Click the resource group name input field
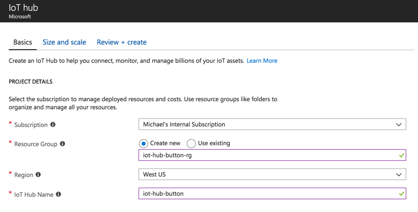This screenshot has width=418, height=212. coord(264,155)
